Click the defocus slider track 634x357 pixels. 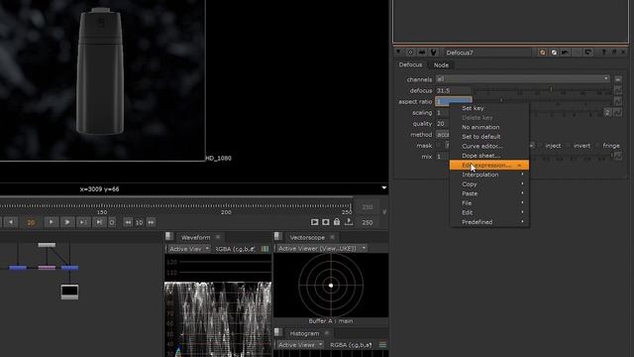(x=543, y=90)
